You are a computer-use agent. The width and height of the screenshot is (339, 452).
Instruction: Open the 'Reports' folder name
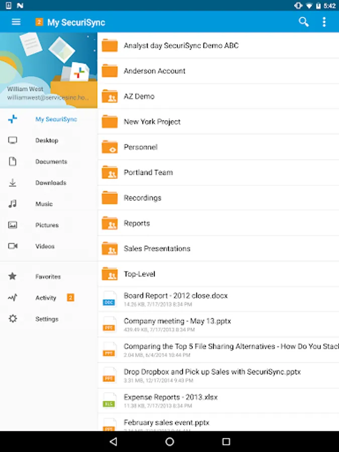137,223
